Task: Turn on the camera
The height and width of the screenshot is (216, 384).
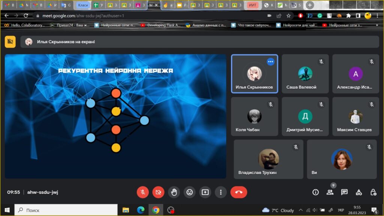Action: point(158,192)
